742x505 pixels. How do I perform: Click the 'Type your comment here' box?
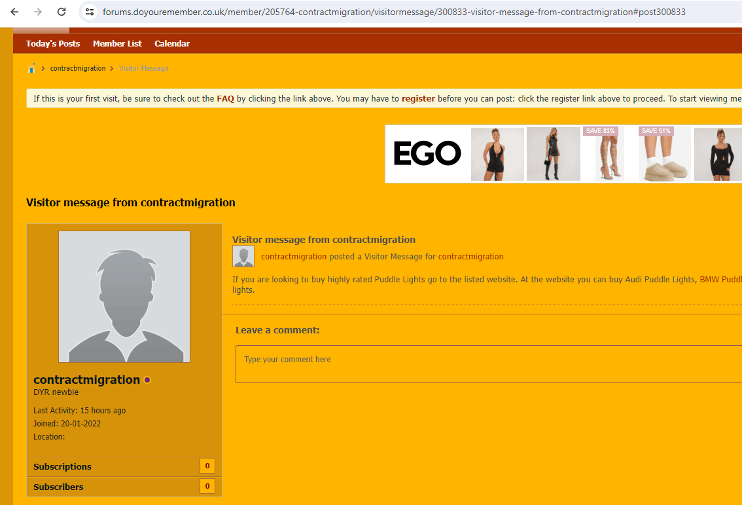click(489, 364)
